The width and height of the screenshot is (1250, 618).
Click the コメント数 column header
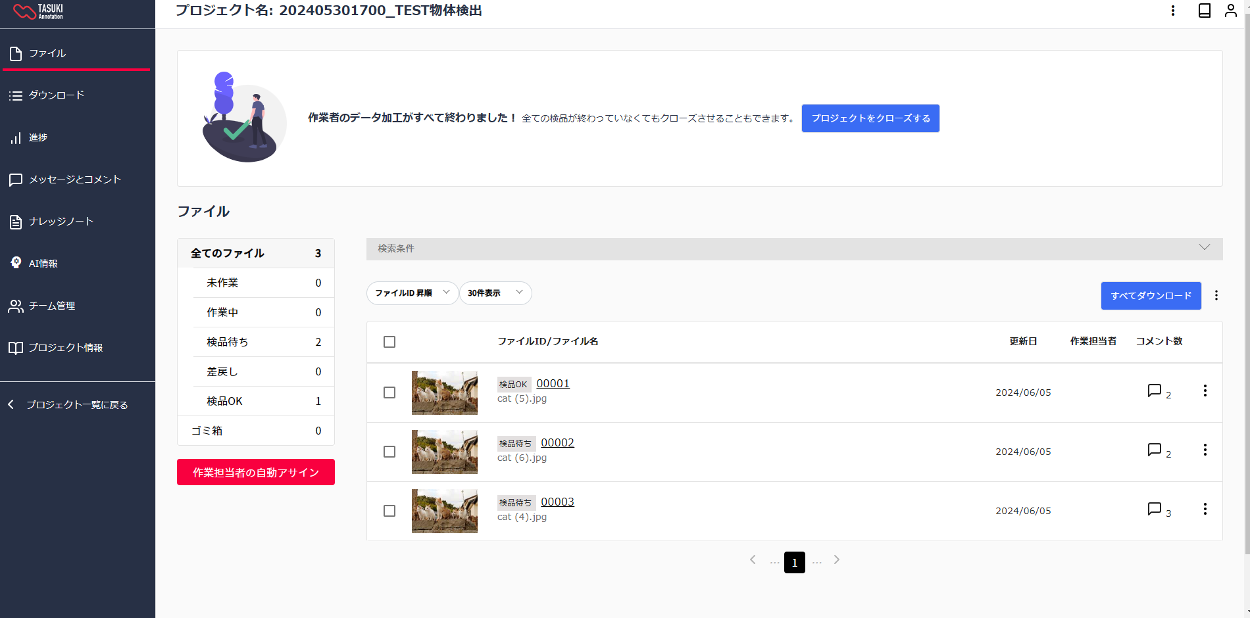[1159, 341]
